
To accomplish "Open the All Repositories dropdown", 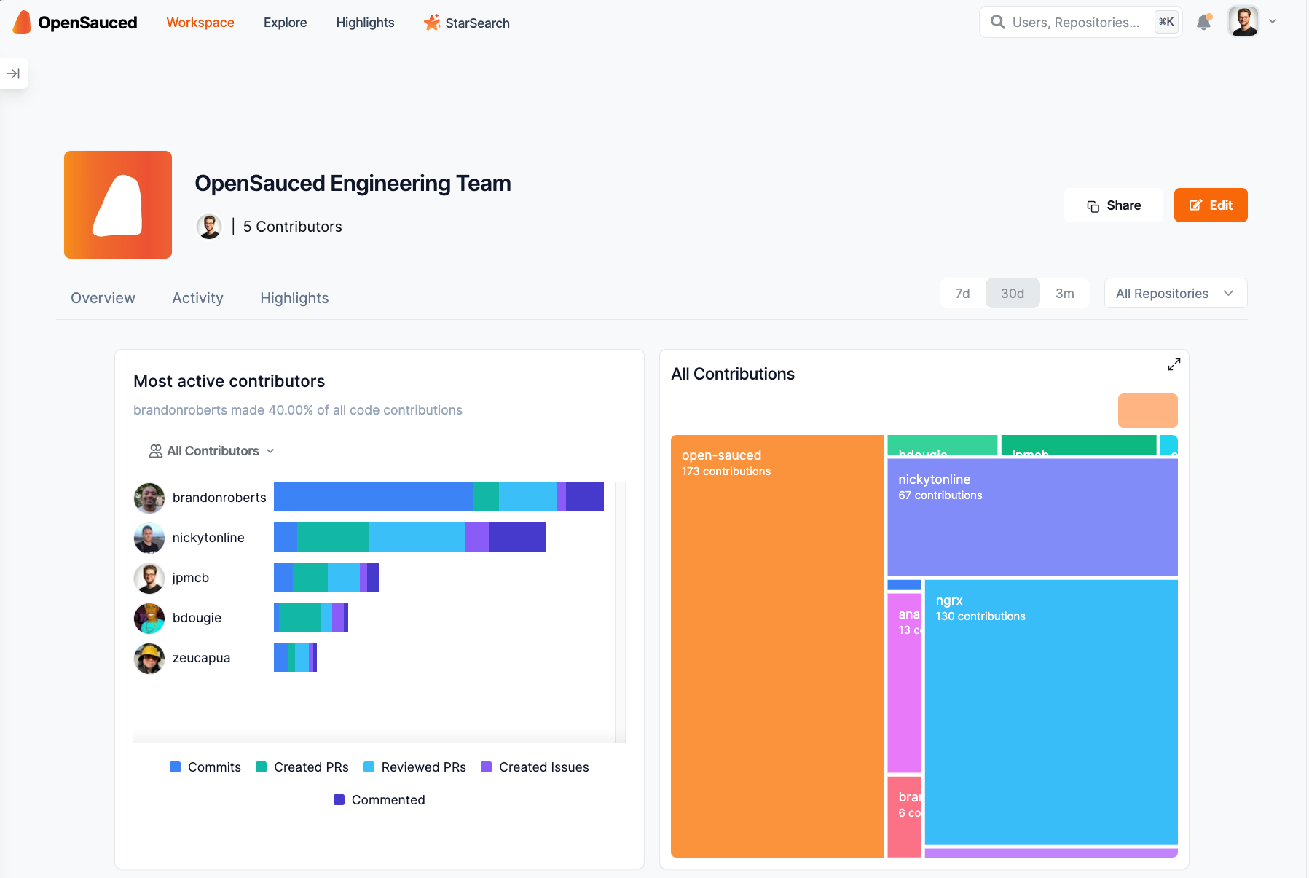I will pyautogui.click(x=1175, y=294).
